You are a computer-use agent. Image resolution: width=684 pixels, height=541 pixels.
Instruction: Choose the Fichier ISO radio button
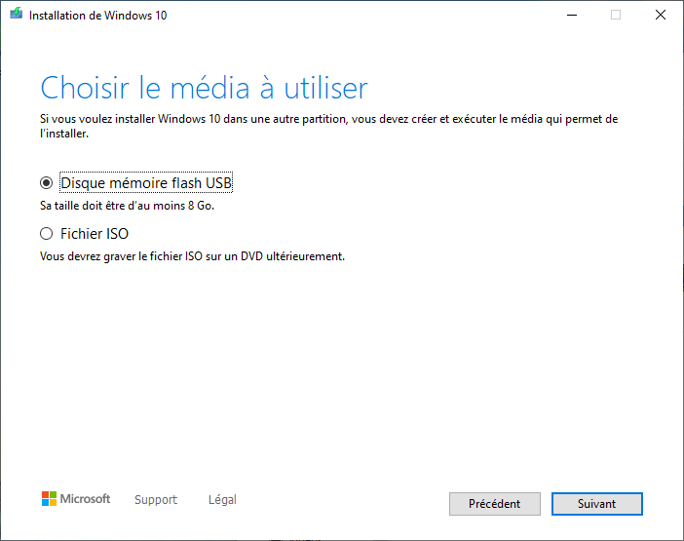(46, 234)
